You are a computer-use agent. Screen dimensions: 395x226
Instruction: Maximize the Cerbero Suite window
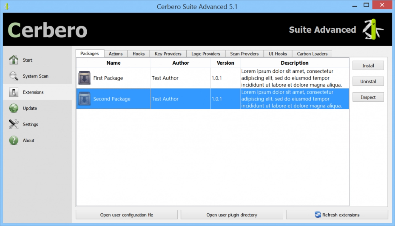[366, 5]
